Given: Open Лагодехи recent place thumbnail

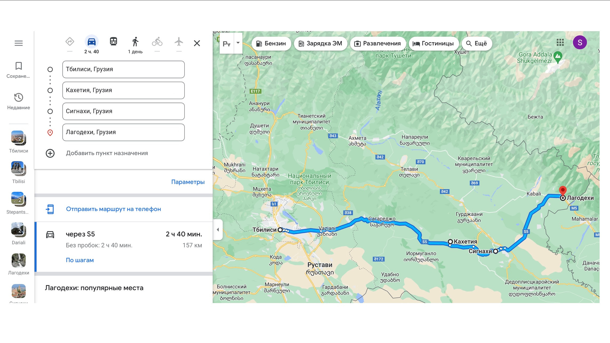Looking at the screenshot, I should pyautogui.click(x=18, y=261).
